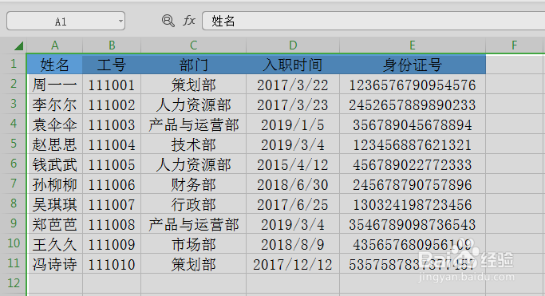The image size is (545, 296).
Task: Click date cell 2018/8/9
Action: 293,244
